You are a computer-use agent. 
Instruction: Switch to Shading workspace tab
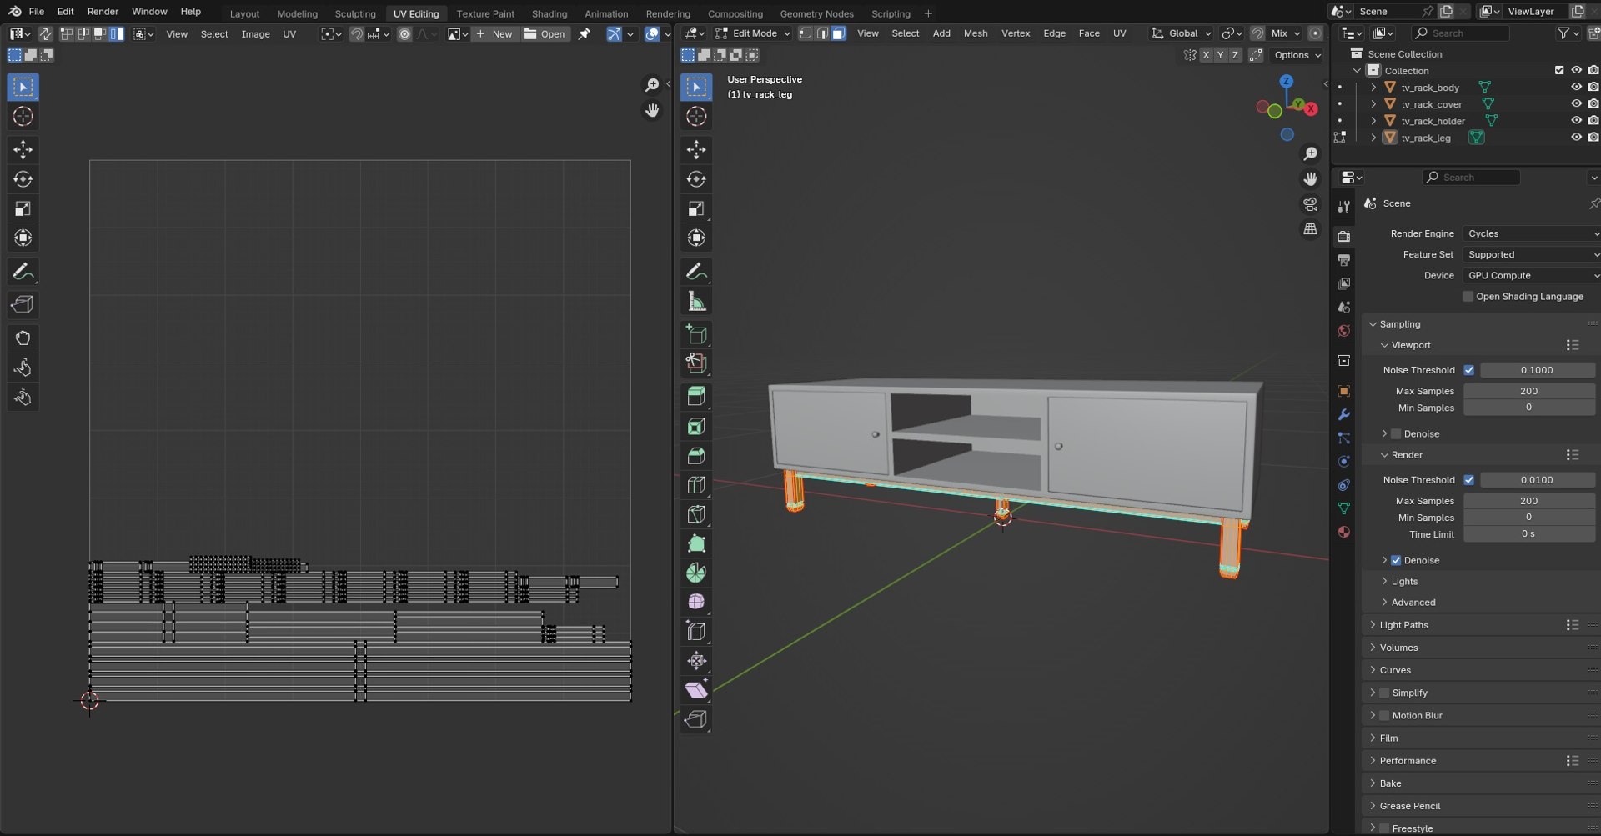(x=549, y=13)
